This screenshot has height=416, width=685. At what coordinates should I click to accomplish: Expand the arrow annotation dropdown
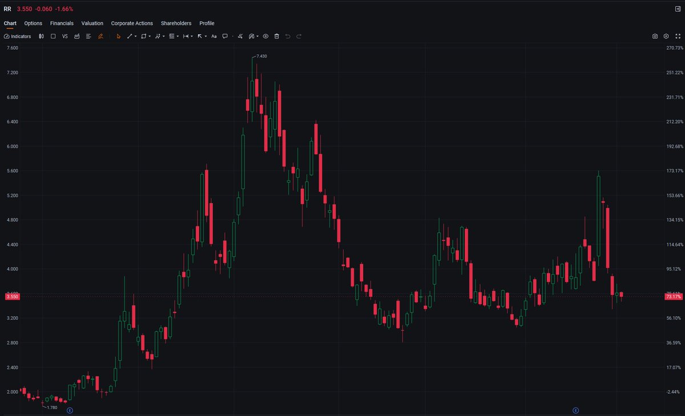205,36
